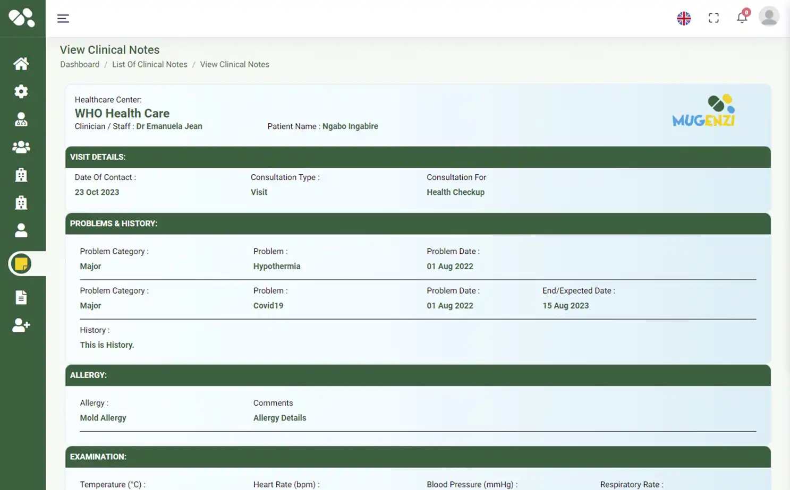
Task: Click the notification count badge
Action: click(x=746, y=12)
